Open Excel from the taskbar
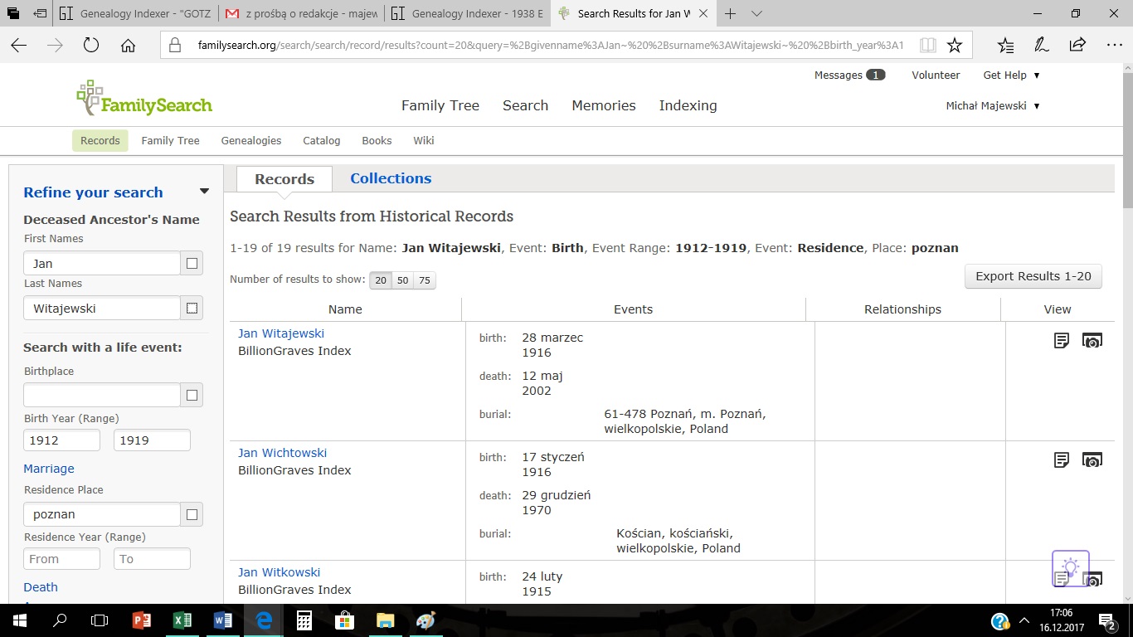The height and width of the screenshot is (637, 1133). [182, 620]
